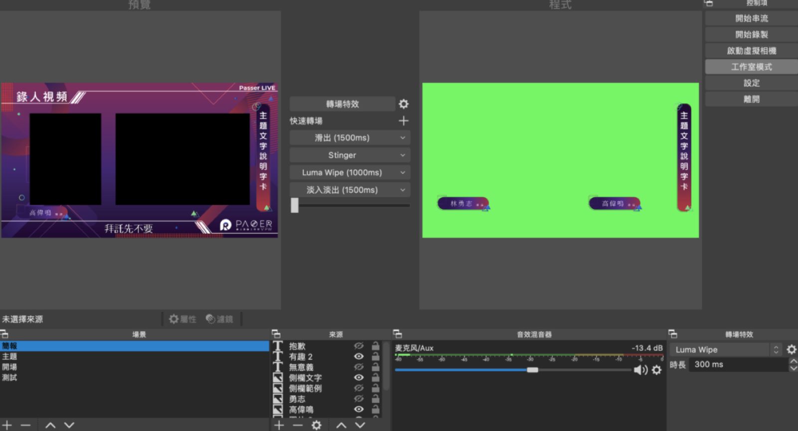Remove selected scene with minus button

pos(26,425)
